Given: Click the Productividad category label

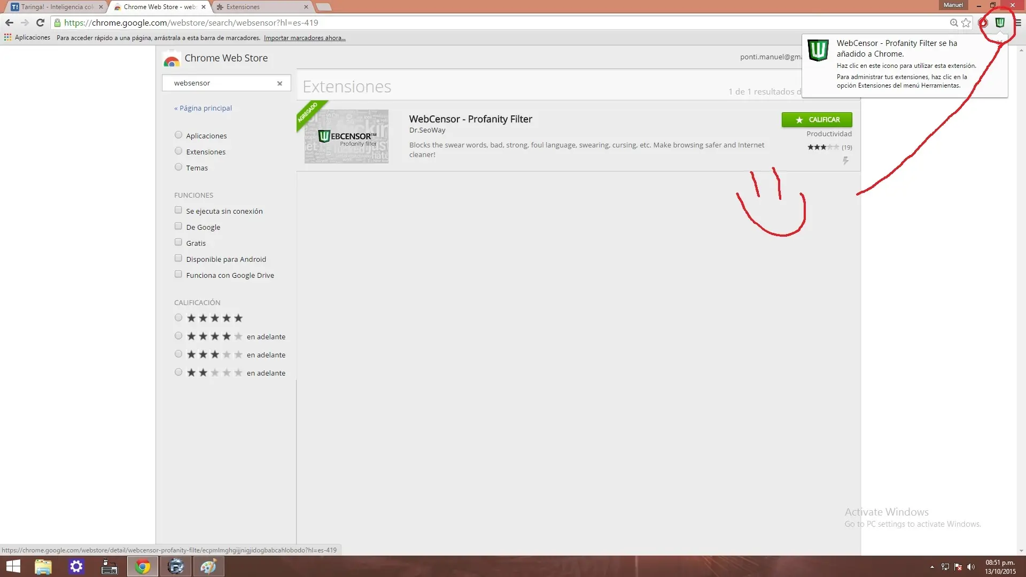Looking at the screenshot, I should click(829, 134).
